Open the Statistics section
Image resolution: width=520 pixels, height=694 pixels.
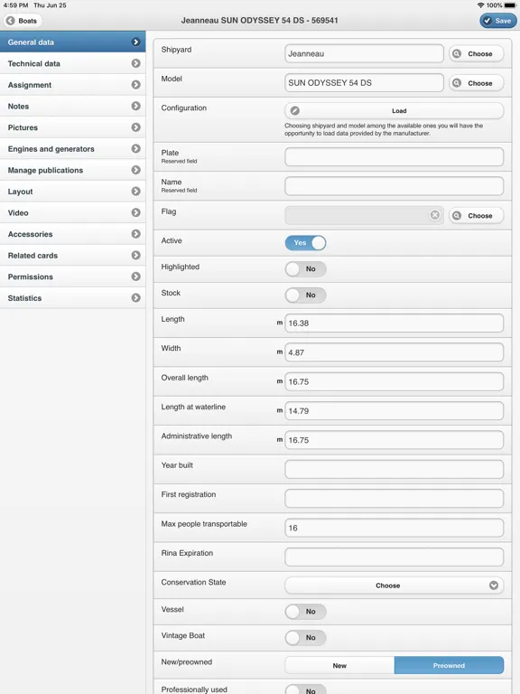point(72,298)
